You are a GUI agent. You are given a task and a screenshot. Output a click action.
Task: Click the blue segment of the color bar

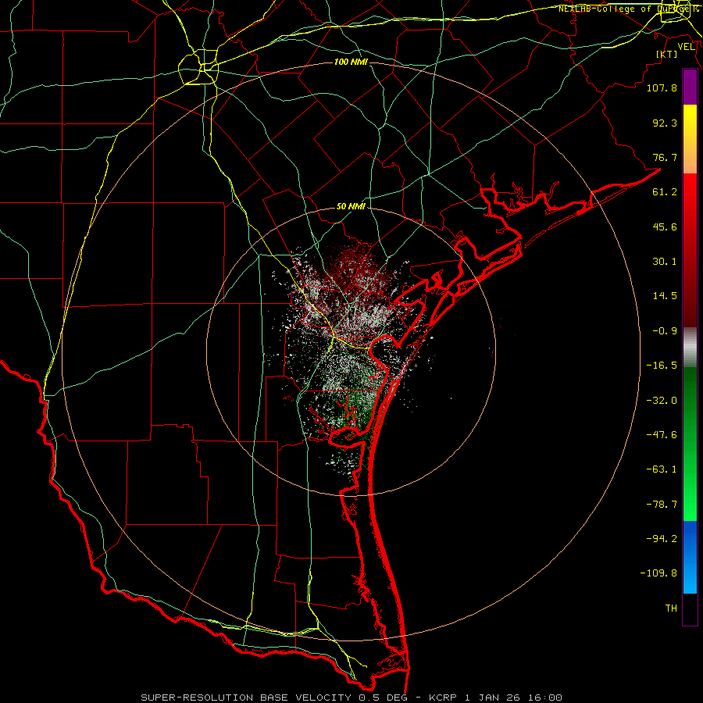(x=690, y=557)
